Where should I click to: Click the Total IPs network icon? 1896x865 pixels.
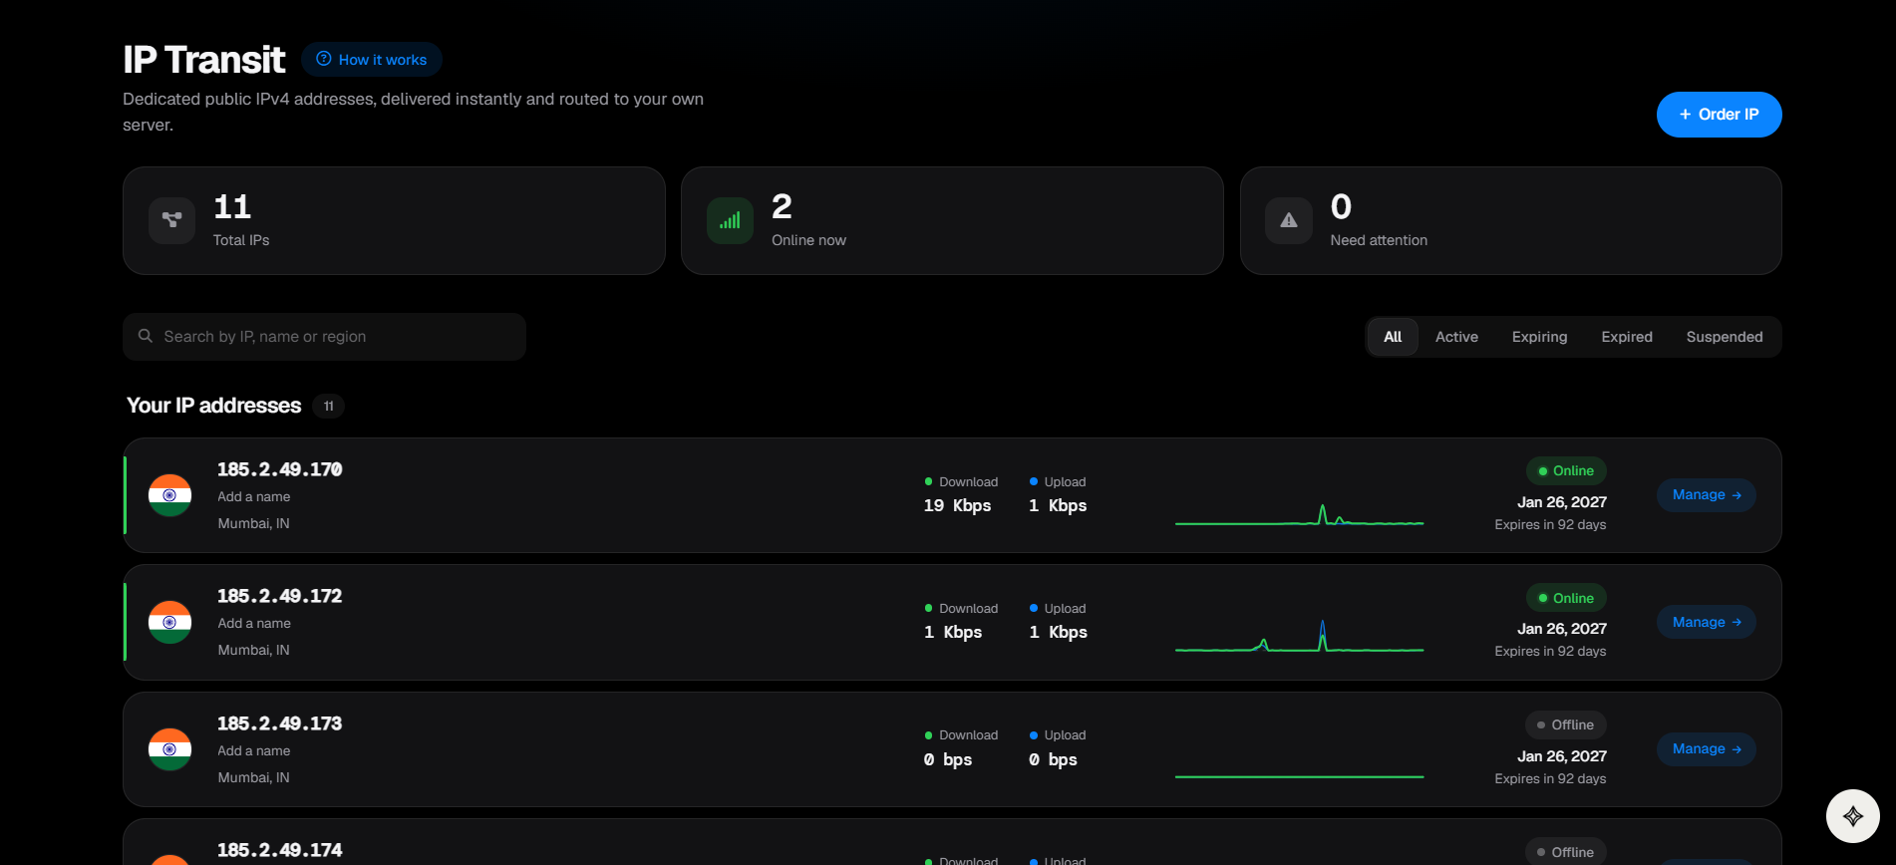171,220
